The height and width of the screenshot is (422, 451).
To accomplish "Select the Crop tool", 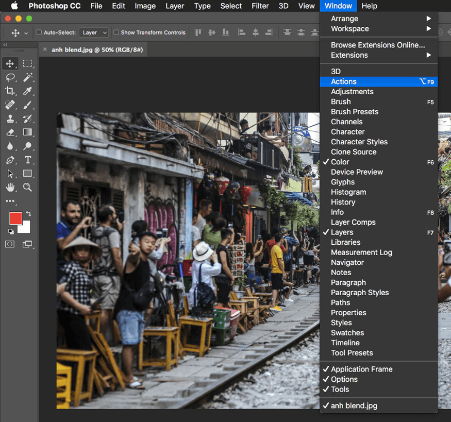I will 10,91.
